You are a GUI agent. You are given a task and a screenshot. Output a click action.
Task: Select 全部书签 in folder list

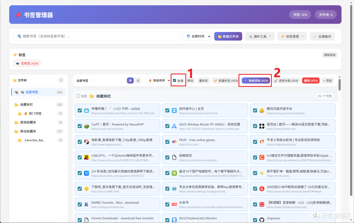(x=39, y=92)
